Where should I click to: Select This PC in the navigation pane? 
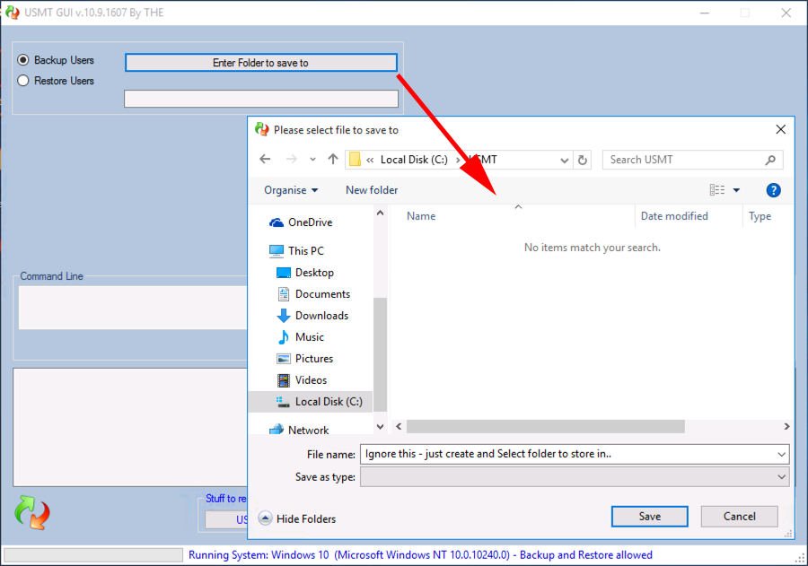[x=306, y=251]
